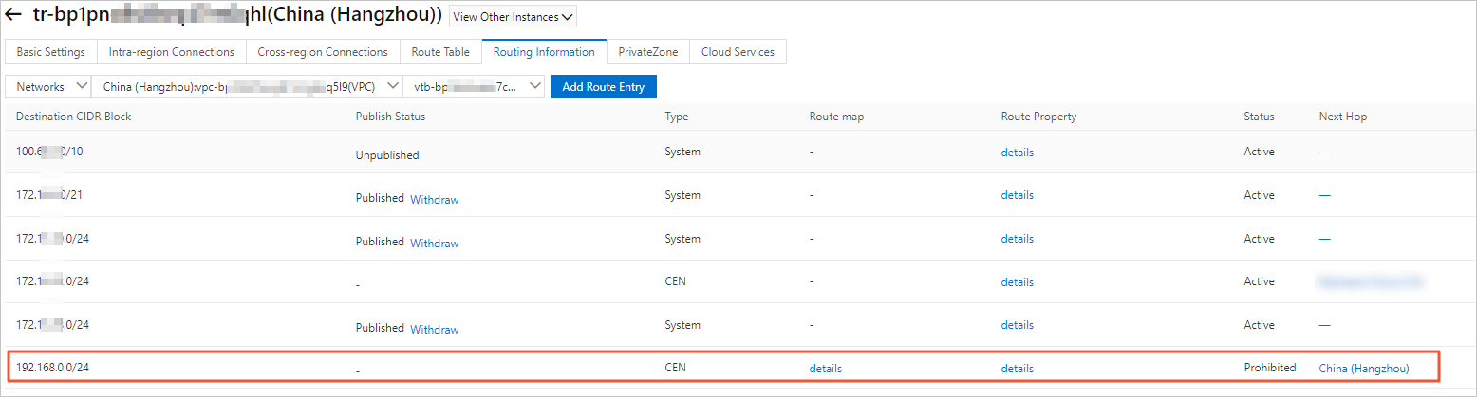Image resolution: width=1477 pixels, height=397 pixels.
Task: Expand the Networks dropdown
Action: 47,86
